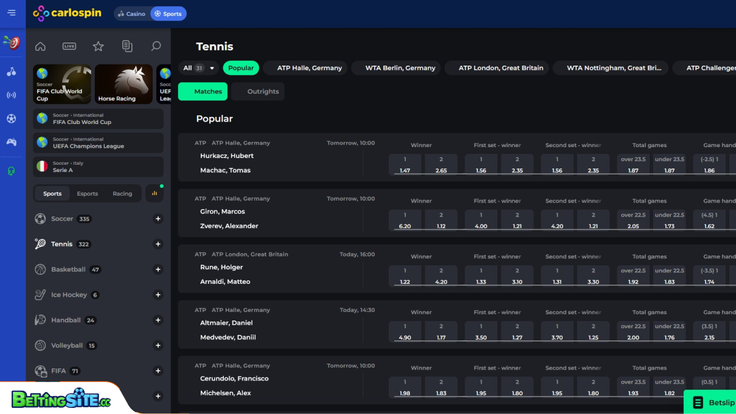Viewport: 736px width, 414px height.
Task: Contact support using the green headset icon
Action: [12, 171]
